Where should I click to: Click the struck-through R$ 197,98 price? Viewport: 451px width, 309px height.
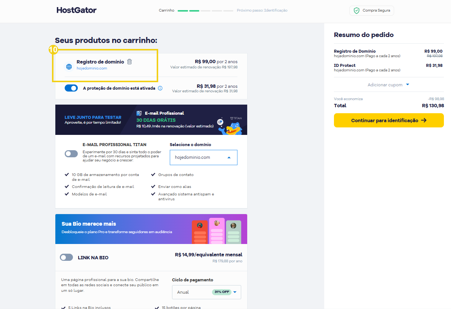pos(435,56)
